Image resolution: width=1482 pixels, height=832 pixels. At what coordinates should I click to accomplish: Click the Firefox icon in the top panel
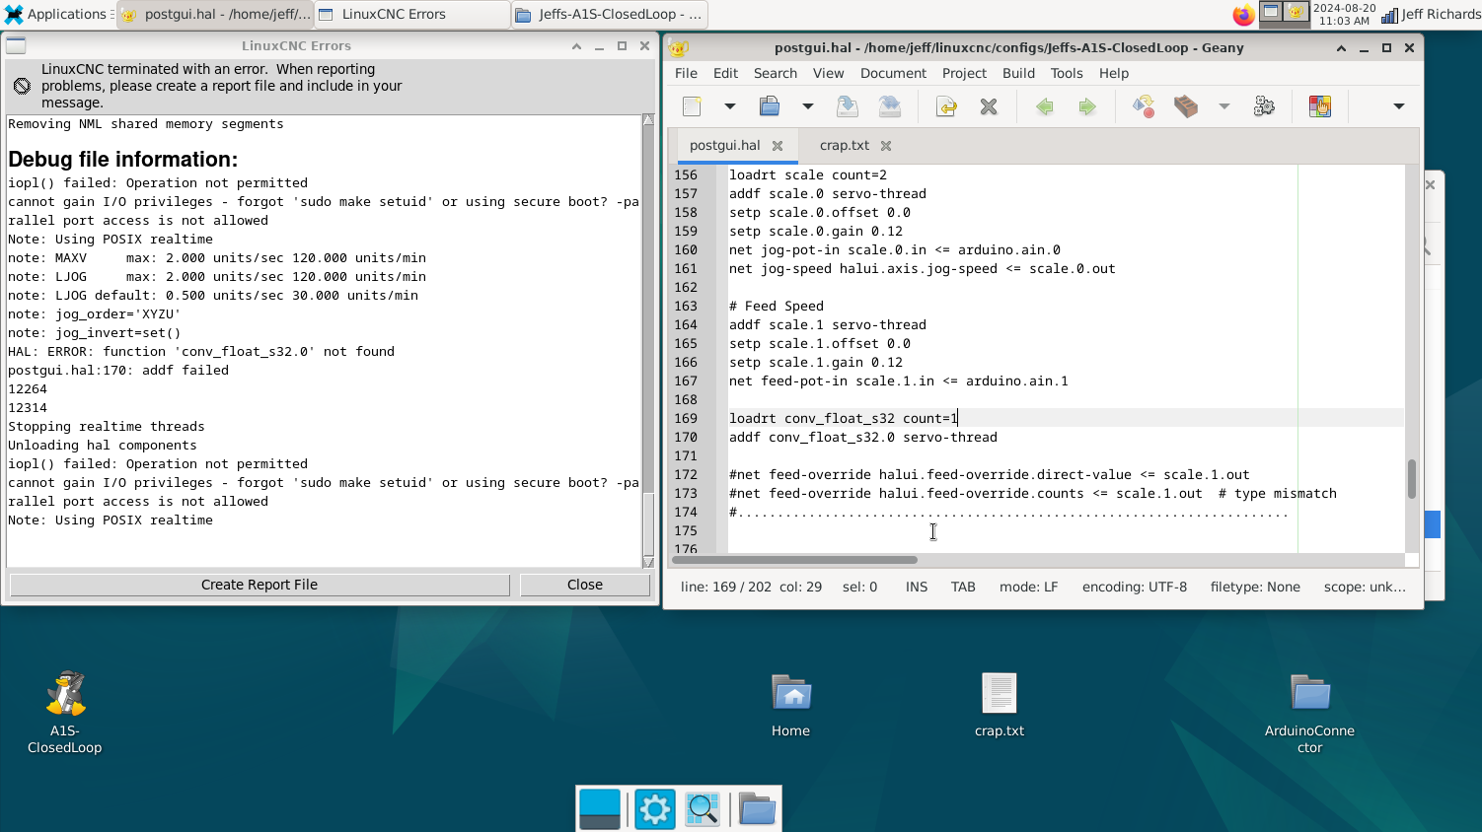coord(1244,15)
